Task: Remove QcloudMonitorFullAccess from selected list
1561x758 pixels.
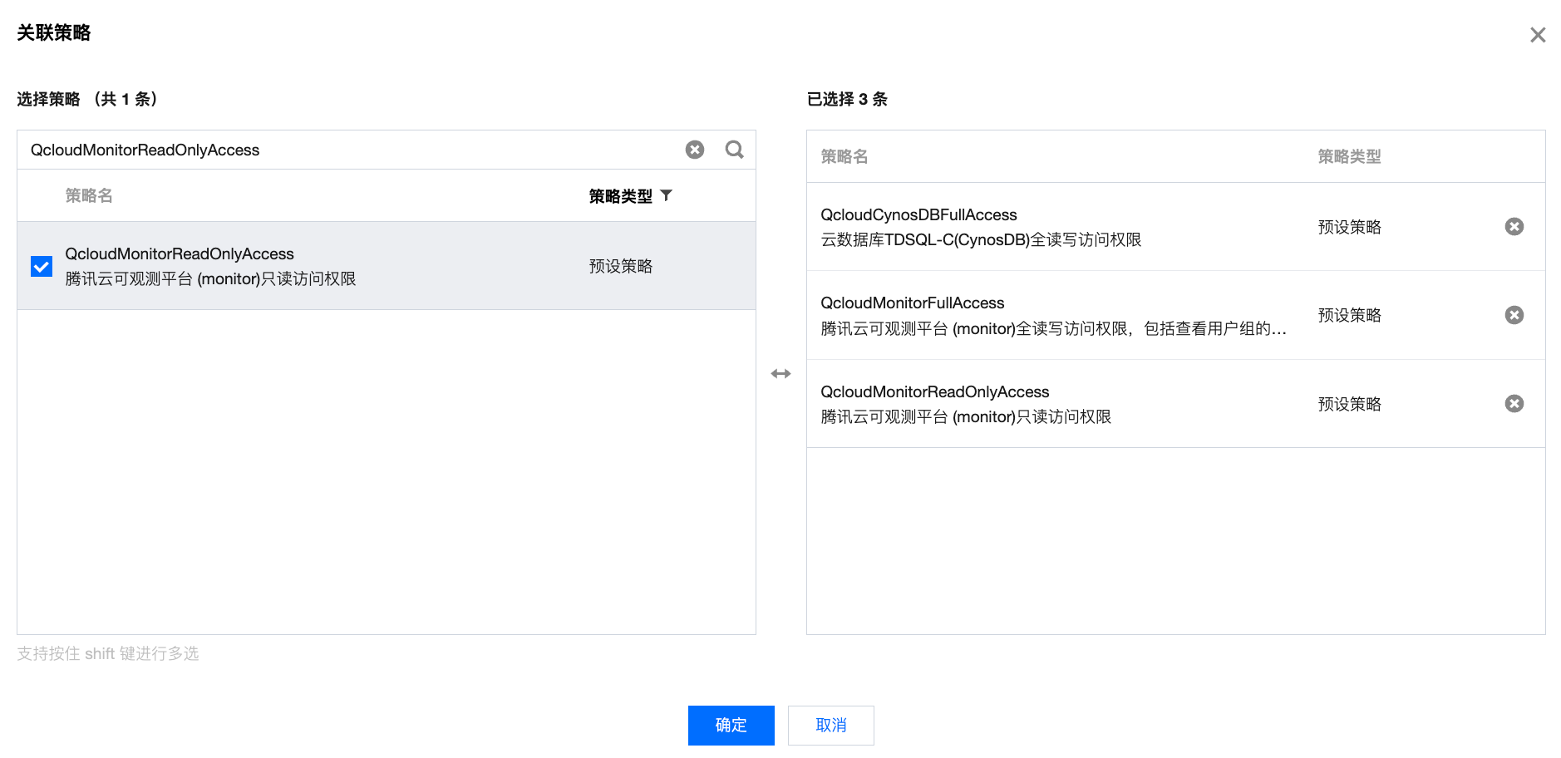Action: tap(1514, 315)
